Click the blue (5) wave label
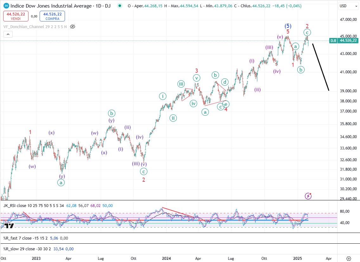The width and height of the screenshot is (360, 262). tap(288, 26)
